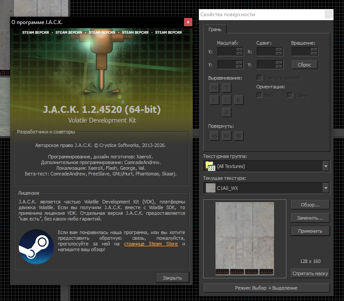This screenshot has height=301, width=344.
Task: Expand the Текстурная группа dropdown
Action: pos(326,166)
